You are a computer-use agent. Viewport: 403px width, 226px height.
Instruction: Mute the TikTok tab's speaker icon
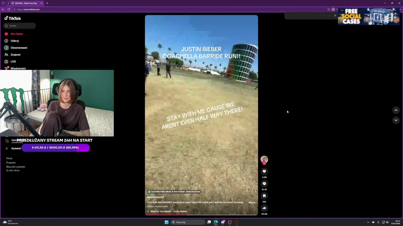coord(12,3)
